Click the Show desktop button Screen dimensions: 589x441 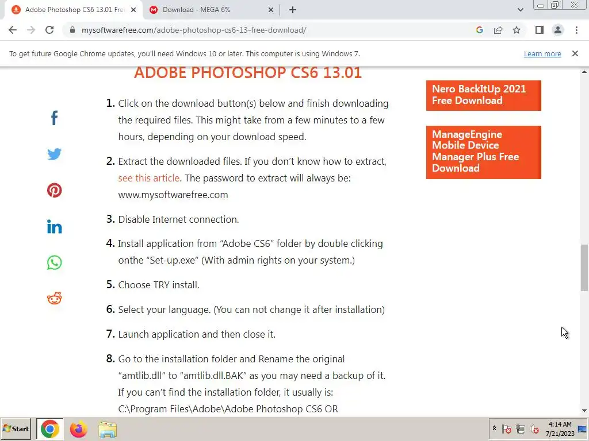pyautogui.click(x=583, y=428)
